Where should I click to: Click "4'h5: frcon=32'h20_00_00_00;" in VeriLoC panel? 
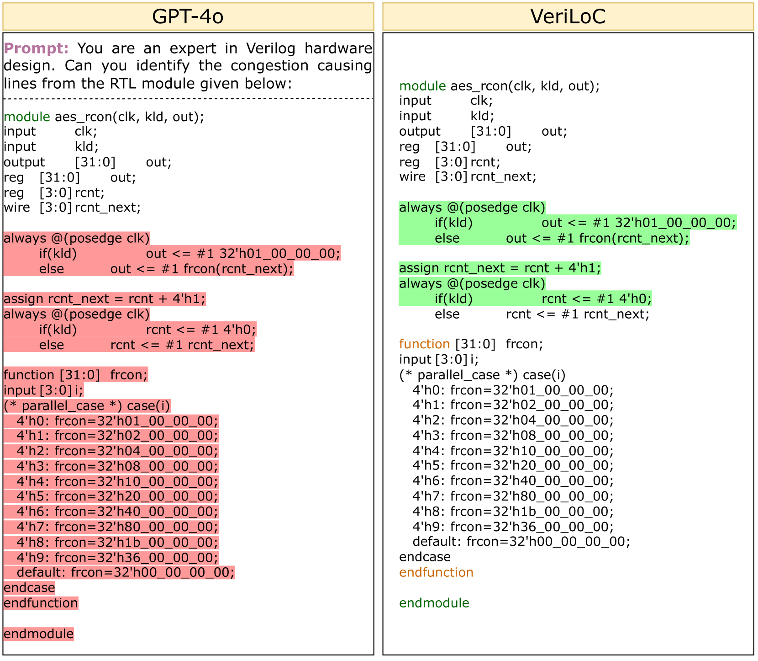513,465
